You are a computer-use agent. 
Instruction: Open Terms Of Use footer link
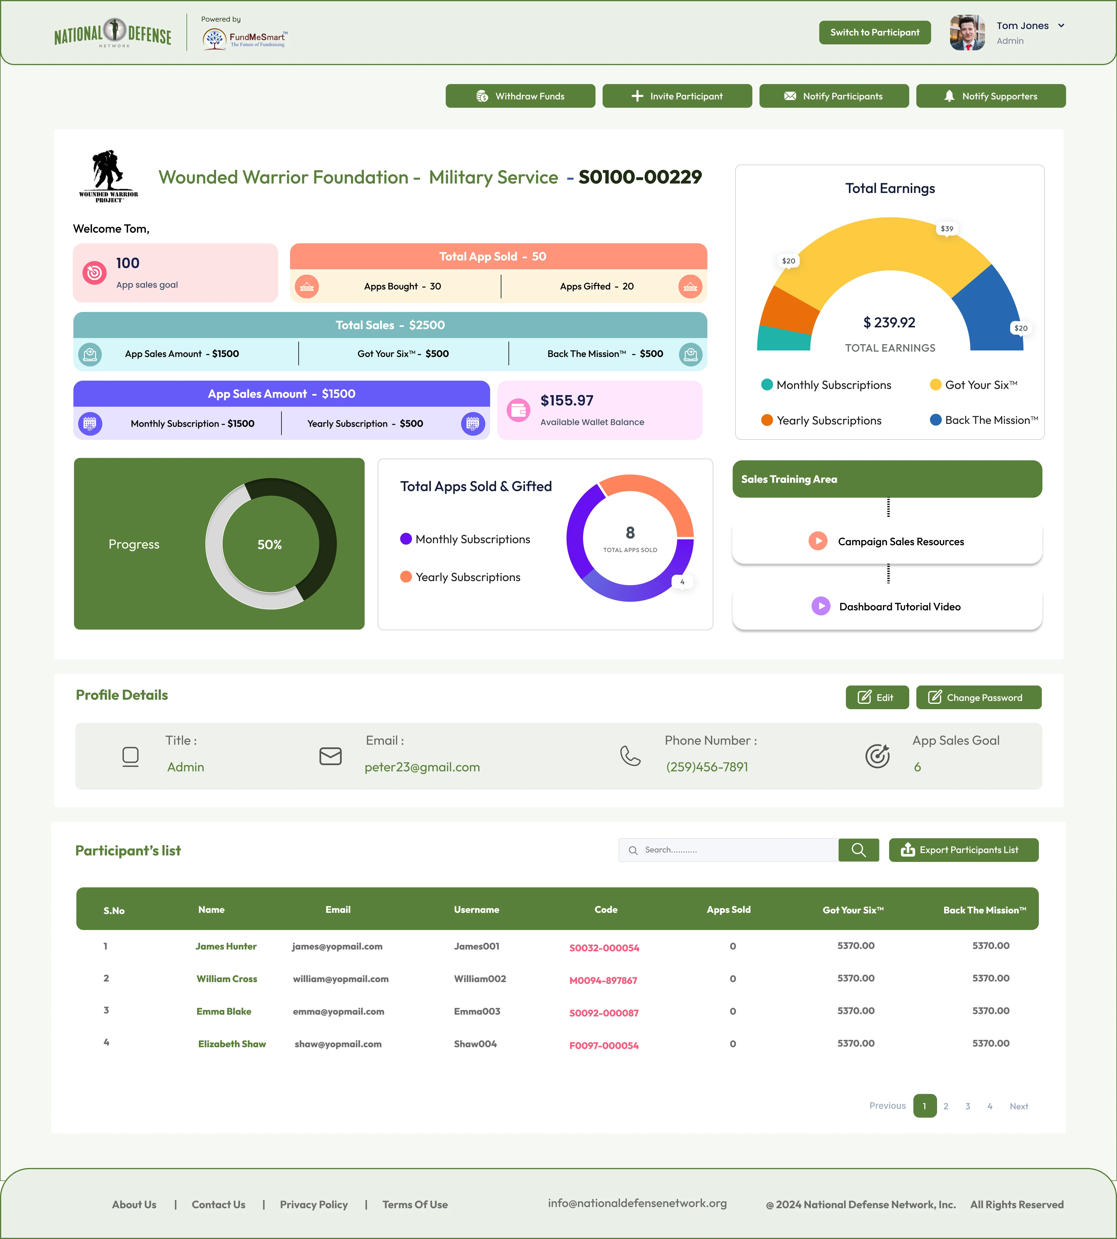[415, 1205]
